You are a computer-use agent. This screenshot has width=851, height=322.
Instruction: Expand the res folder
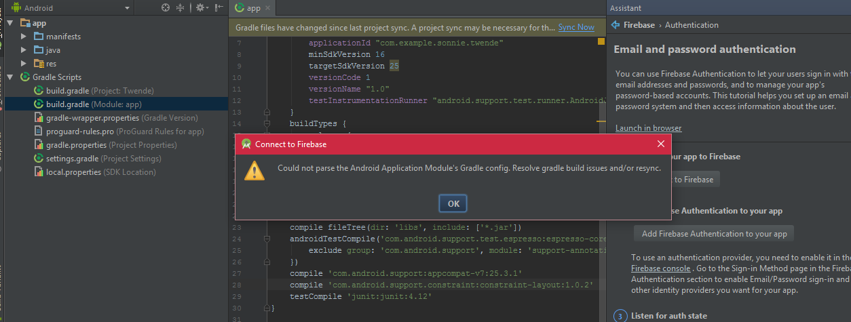click(24, 64)
